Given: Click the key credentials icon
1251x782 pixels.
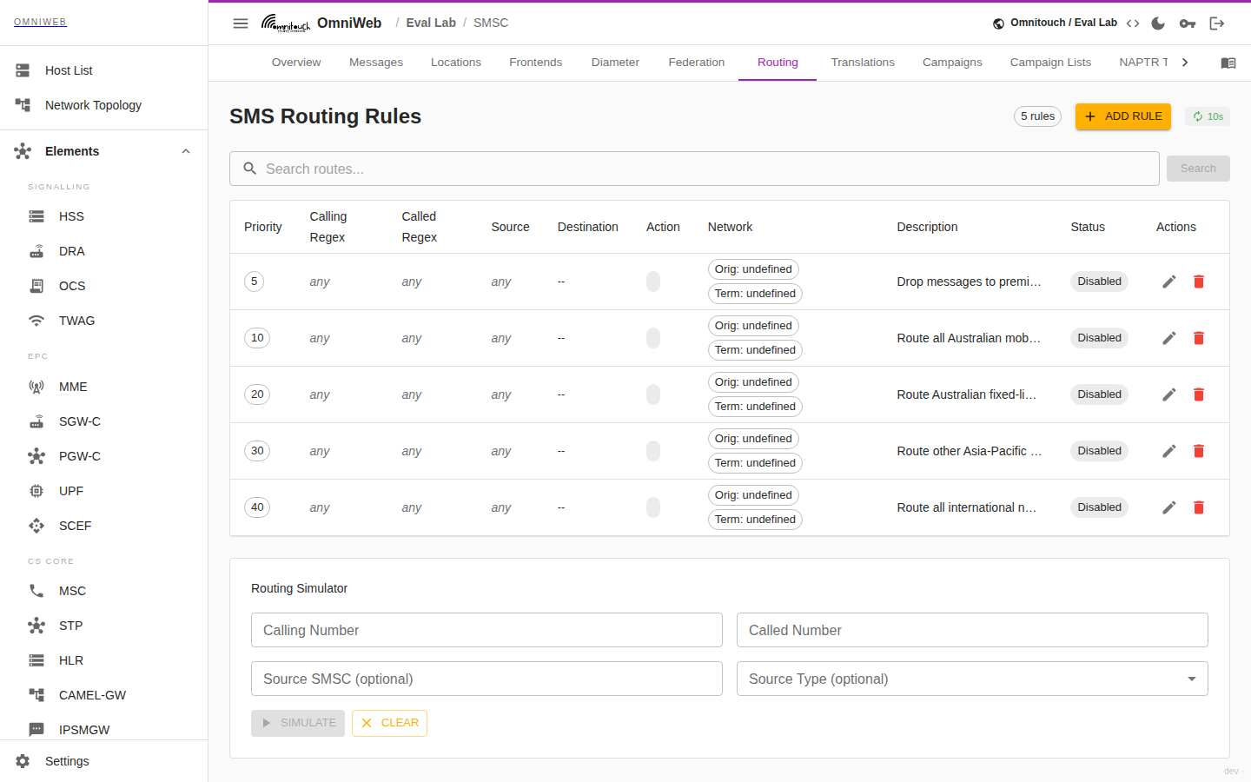Looking at the screenshot, I should (1188, 23).
